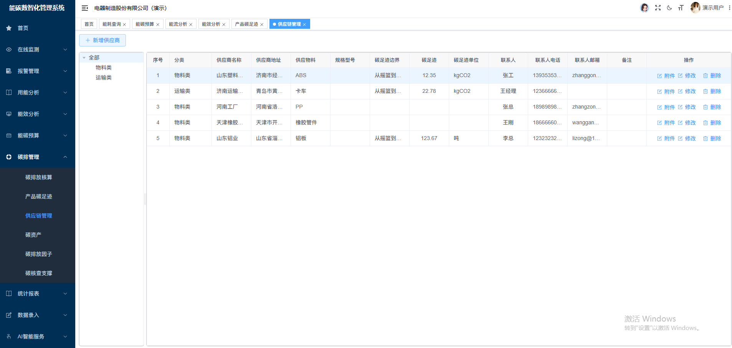Open the 演示用户 profile avatar

tap(695, 7)
